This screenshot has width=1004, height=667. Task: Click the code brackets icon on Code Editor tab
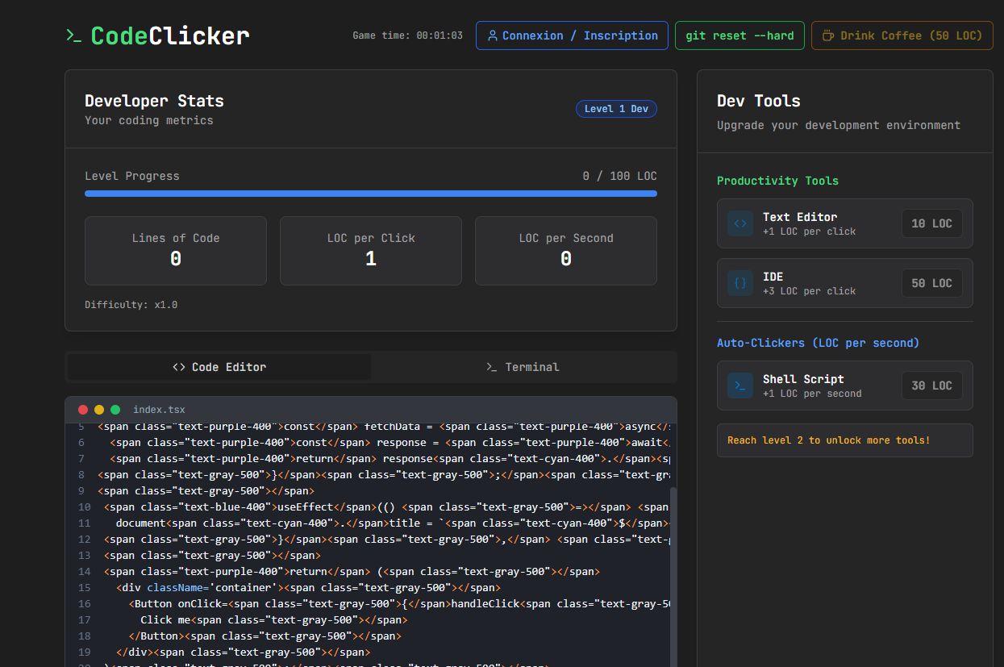pyautogui.click(x=178, y=367)
